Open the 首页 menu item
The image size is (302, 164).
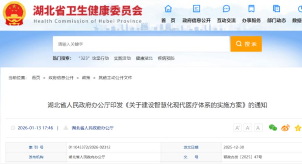coord(168,20)
